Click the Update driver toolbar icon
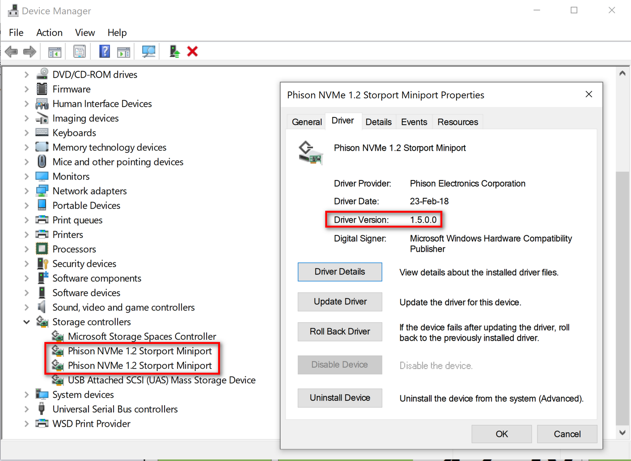 (x=174, y=51)
